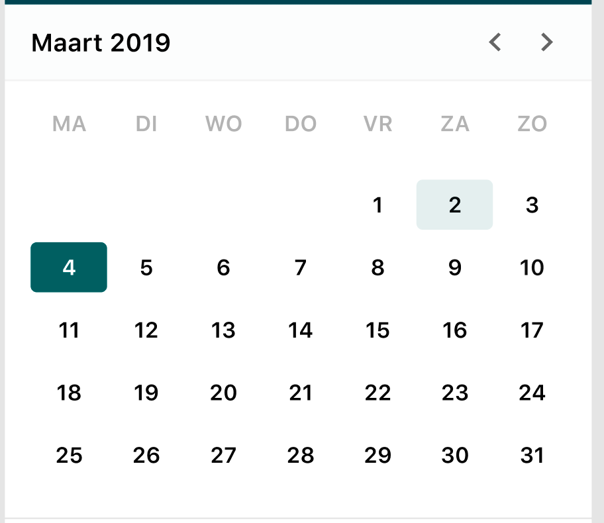The width and height of the screenshot is (604, 523).
Task: Select date 20 in the grid
Action: [x=223, y=393]
